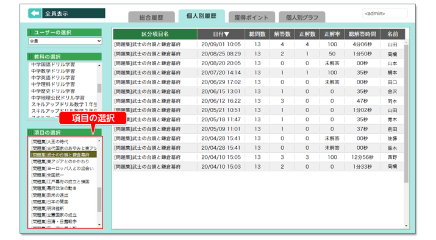Click the subject list scrollbar thumb

click(99, 88)
